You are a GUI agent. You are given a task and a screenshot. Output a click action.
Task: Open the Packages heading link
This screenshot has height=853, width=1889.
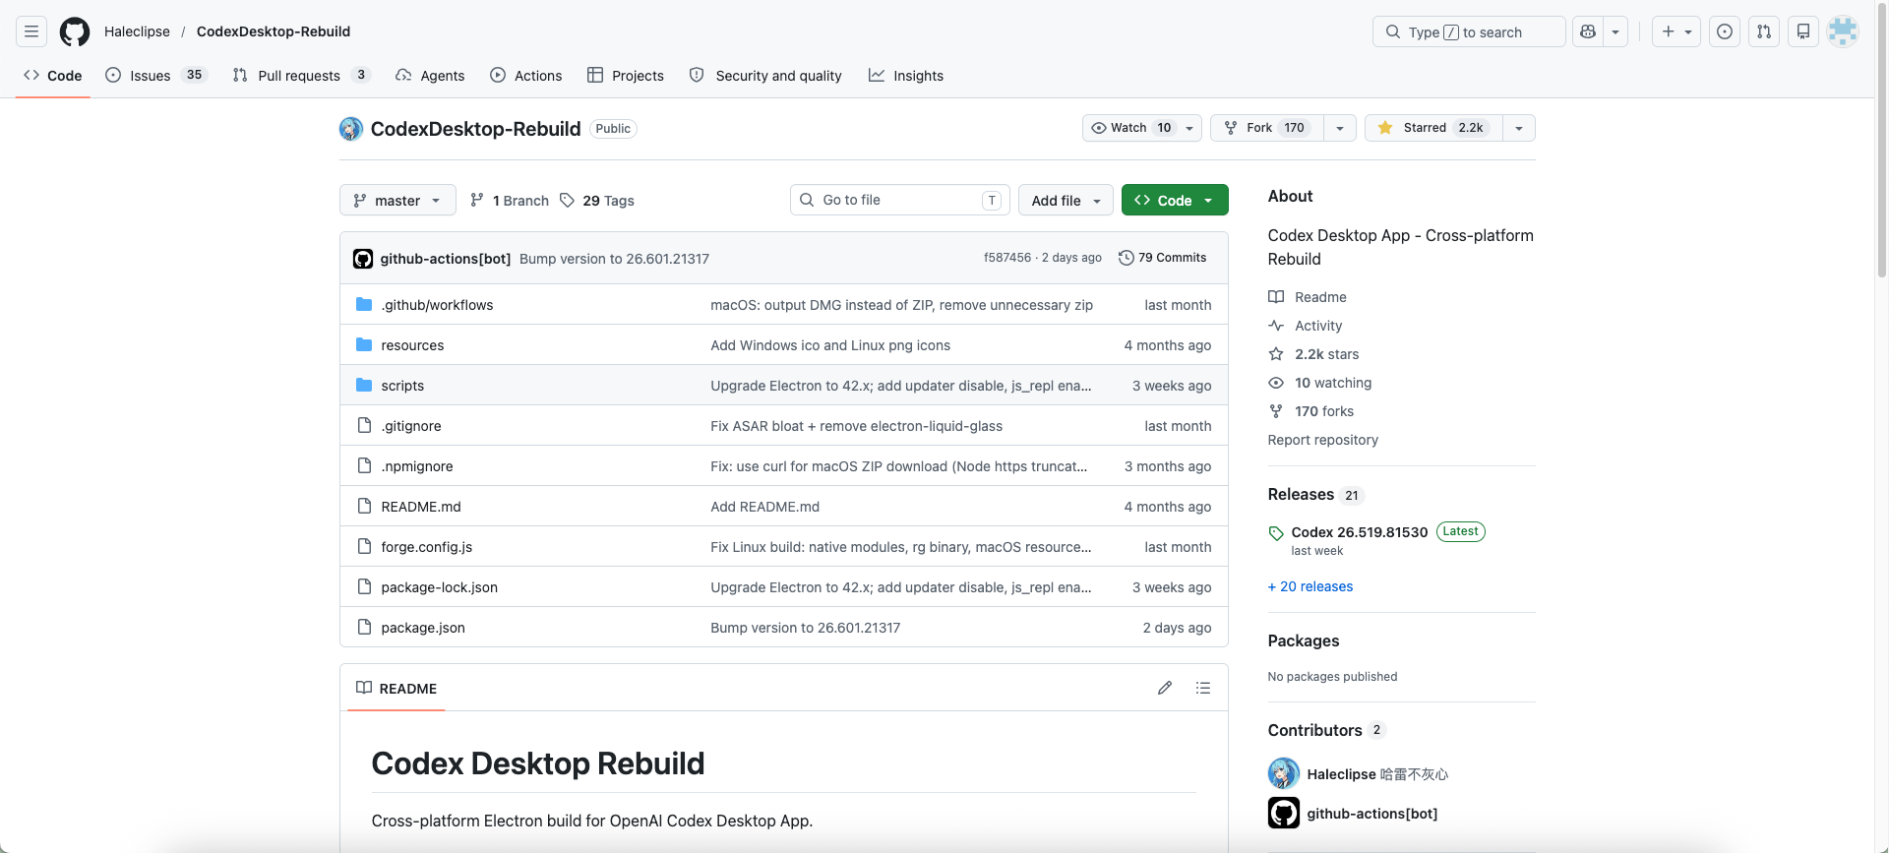1304,640
